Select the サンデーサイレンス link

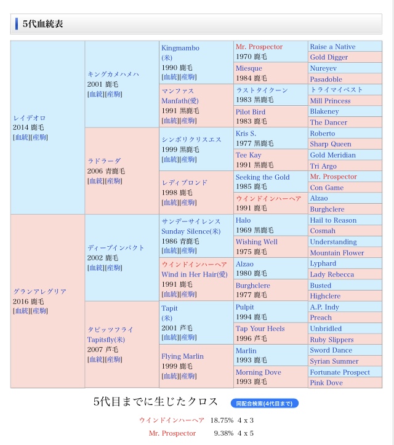click(x=191, y=222)
